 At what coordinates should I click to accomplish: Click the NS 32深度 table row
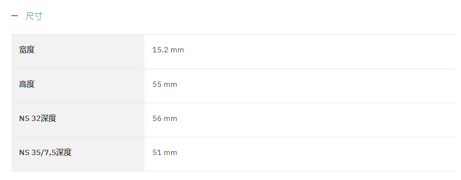(x=233, y=120)
